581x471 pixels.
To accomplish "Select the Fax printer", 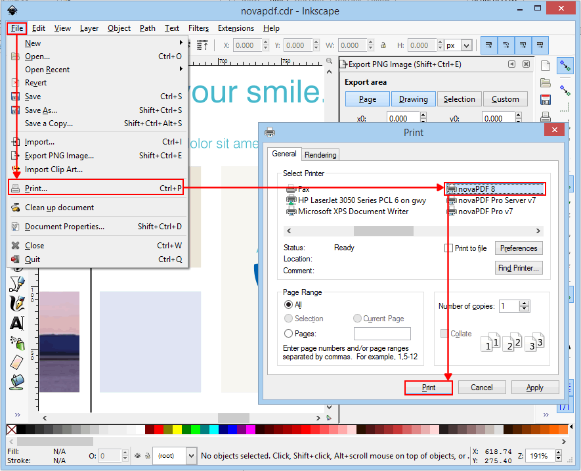I will pos(298,189).
